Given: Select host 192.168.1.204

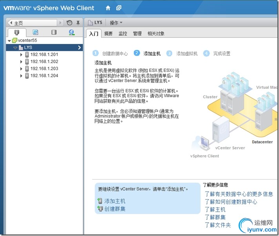Looking at the screenshot, I should click(44, 76).
